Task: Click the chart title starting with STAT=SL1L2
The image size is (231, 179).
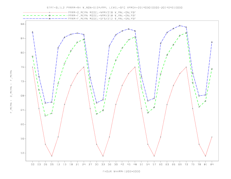Action: point(115,8)
